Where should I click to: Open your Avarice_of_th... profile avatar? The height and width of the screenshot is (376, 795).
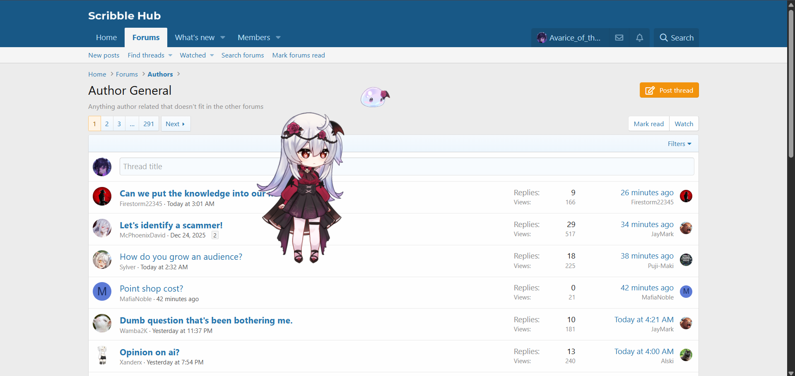[542, 38]
